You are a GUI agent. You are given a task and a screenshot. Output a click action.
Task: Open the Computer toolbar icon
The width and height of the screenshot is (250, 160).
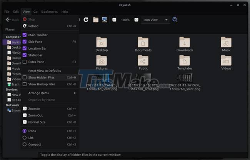click(x=105, y=20)
